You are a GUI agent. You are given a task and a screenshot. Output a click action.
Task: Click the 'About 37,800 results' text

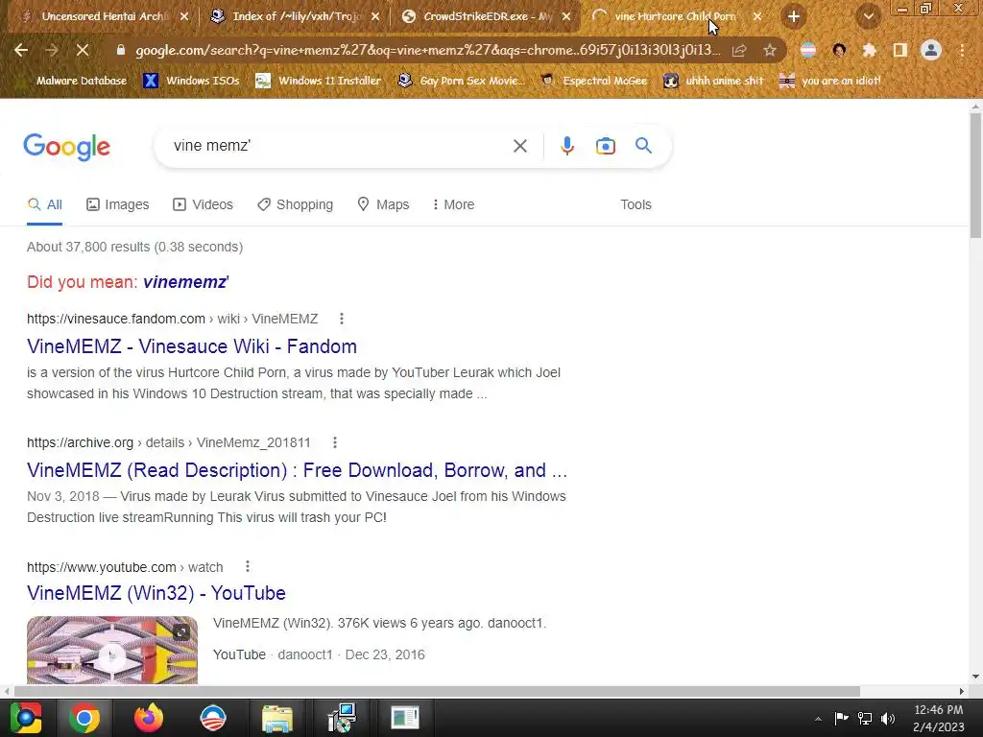click(134, 247)
